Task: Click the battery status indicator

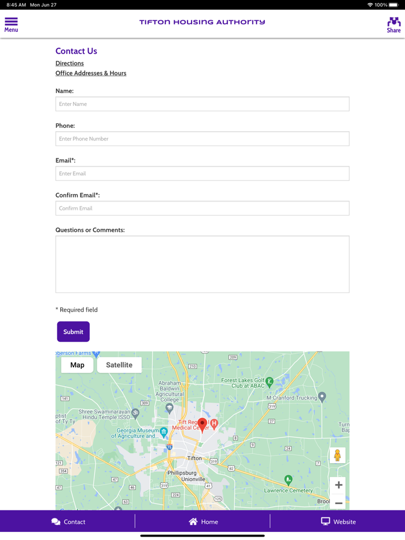Action: click(393, 5)
